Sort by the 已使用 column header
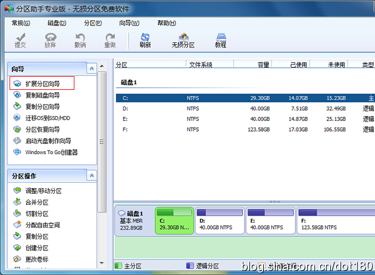375x275 pixels. click(291, 64)
